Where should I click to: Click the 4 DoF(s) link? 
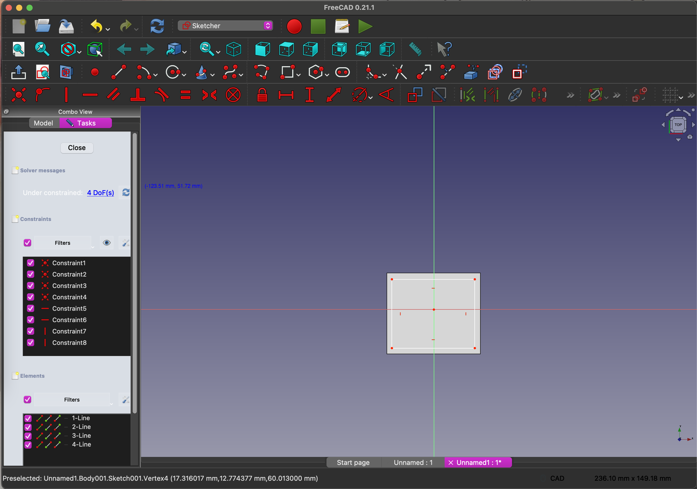pyautogui.click(x=101, y=193)
